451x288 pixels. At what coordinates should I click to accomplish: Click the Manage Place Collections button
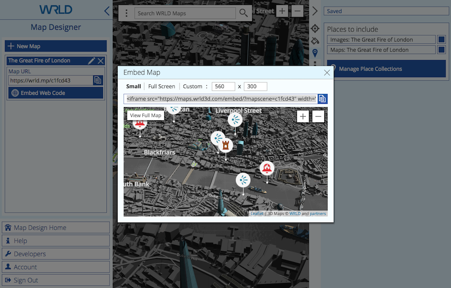[386, 69]
